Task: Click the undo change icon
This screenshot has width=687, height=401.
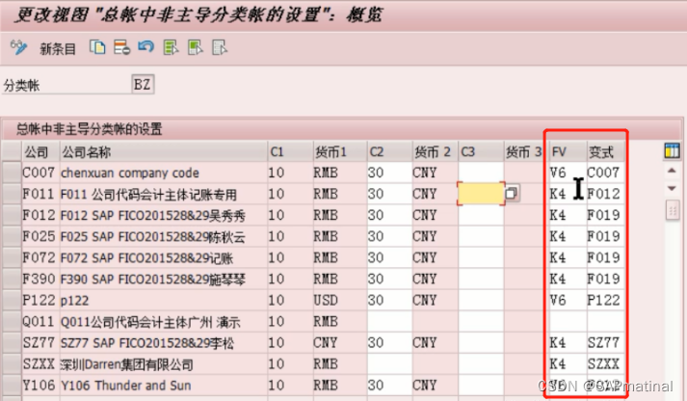Action: point(145,47)
